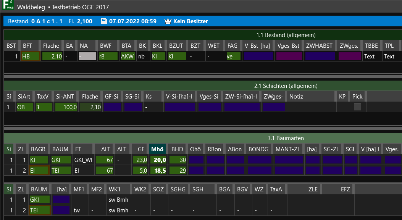Viewport: 402px width, 220px height.
Task: Sort by the highlighted Mhö column header
Action: click(157, 149)
